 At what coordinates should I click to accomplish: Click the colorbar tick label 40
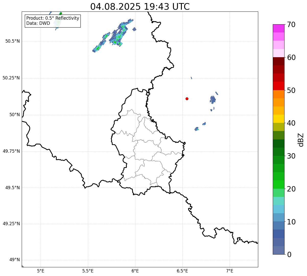(x=291, y=123)
